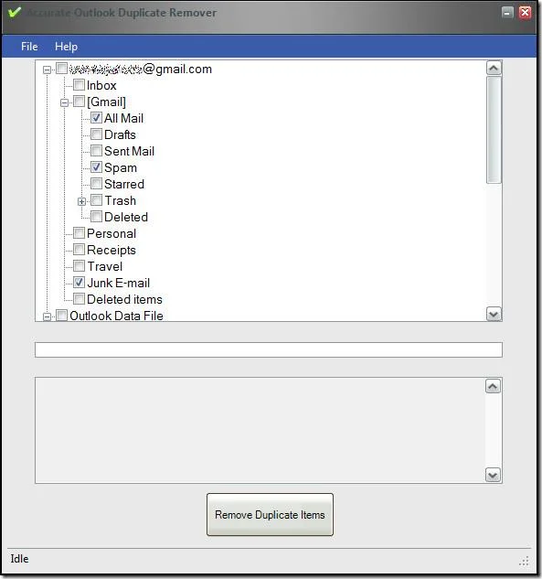
Task: Uncheck the Junk E-mail checkbox
Action: point(79,283)
